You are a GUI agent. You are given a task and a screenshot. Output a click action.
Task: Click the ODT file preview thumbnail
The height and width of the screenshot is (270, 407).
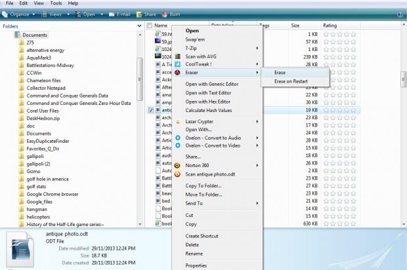pos(20,250)
